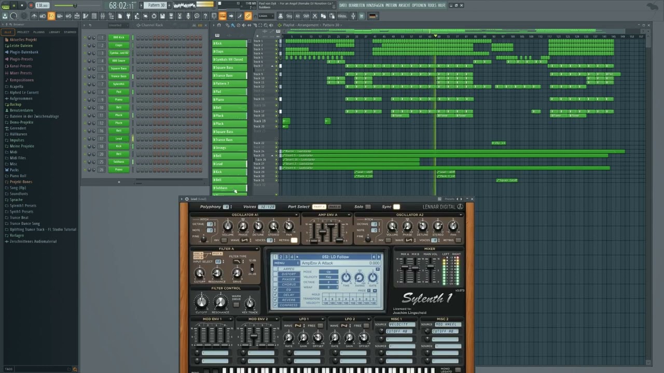Screen dimensions: 664x373
Task: Click the microphone icon in the toolbar
Action: point(188,16)
